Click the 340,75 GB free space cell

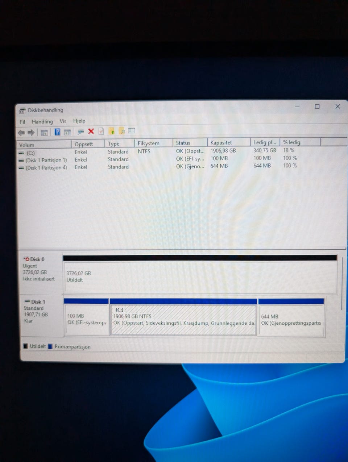coord(265,150)
